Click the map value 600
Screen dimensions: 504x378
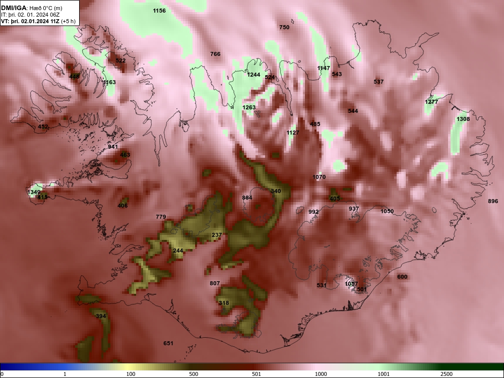[402, 277]
